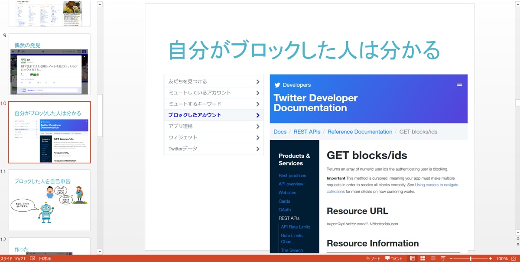520x262 pixels.
Task: Select the ミュートしているアカウント menu entry
Action: (x=214, y=93)
